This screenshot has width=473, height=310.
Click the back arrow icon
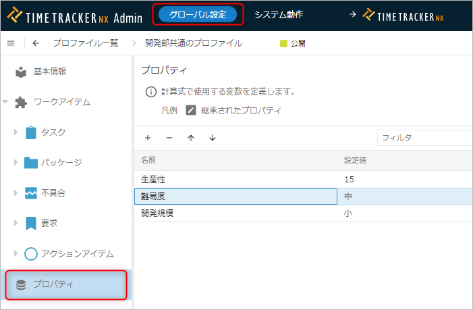coord(36,43)
